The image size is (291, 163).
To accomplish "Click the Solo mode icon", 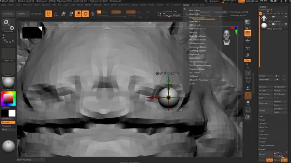I will (247, 103).
